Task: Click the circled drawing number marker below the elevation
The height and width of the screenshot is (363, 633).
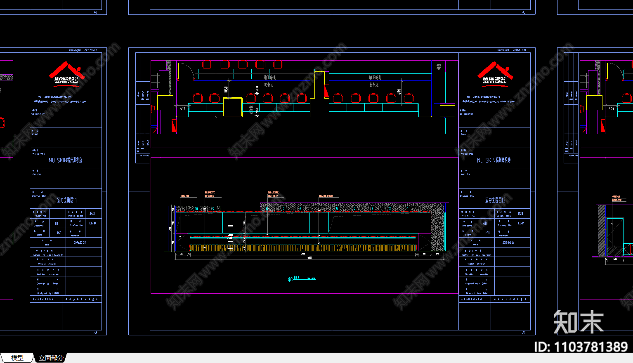Action: 290,279
